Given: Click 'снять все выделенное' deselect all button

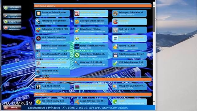Looking at the screenshot, I should click(x=12, y=28).
